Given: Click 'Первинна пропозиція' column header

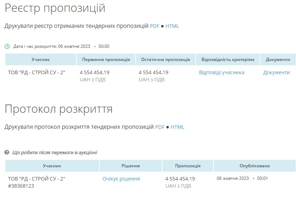Looking at the screenshot, I should pyautogui.click(x=106, y=59).
